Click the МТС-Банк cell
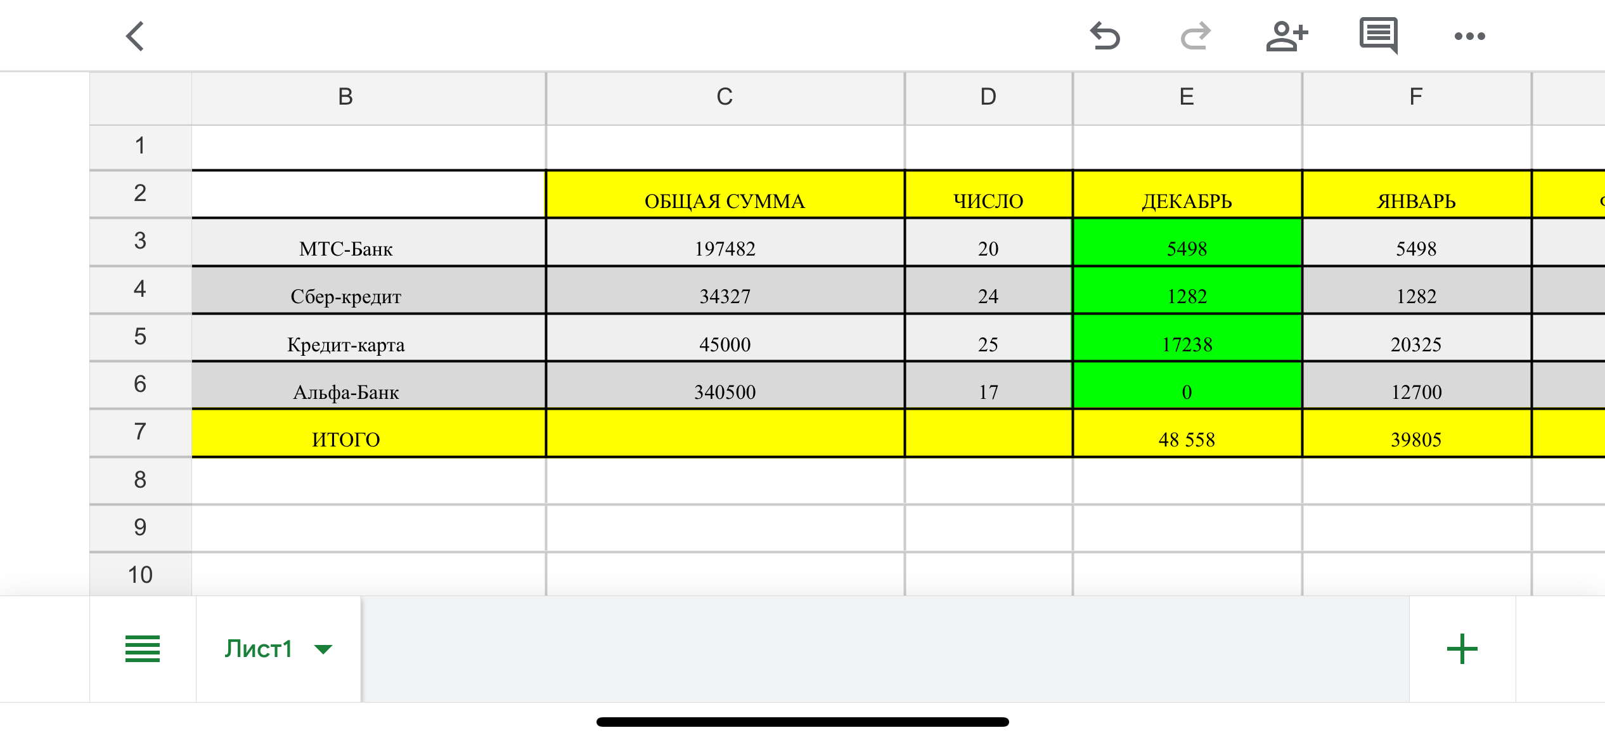The image size is (1605, 742). coord(345,242)
